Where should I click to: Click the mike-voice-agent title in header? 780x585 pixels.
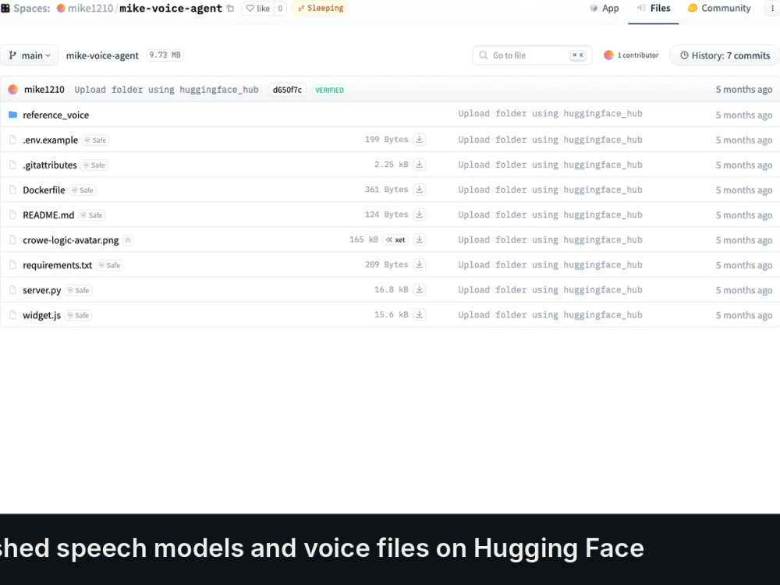pos(171,9)
